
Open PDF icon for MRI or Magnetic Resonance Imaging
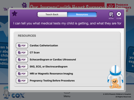[22, 74]
